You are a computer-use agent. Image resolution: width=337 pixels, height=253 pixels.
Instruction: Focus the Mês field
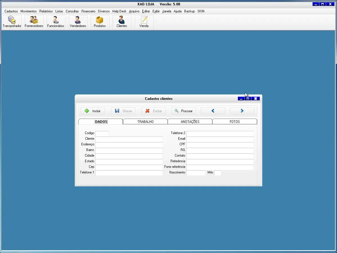click(218, 173)
